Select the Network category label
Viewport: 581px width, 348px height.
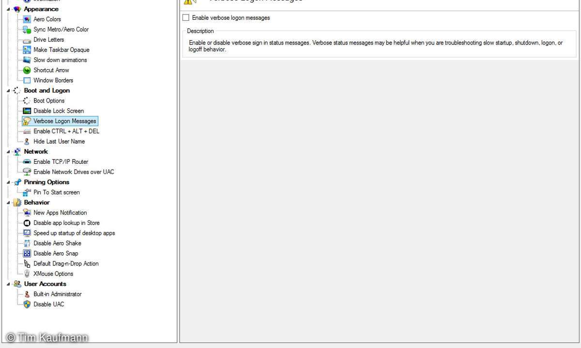pos(36,151)
